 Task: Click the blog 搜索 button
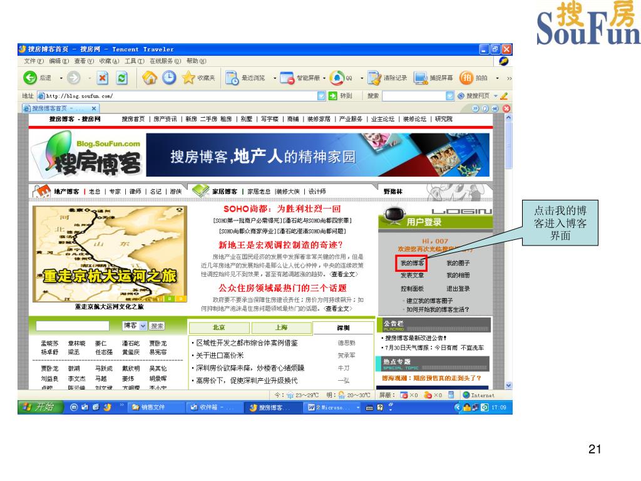(157, 326)
